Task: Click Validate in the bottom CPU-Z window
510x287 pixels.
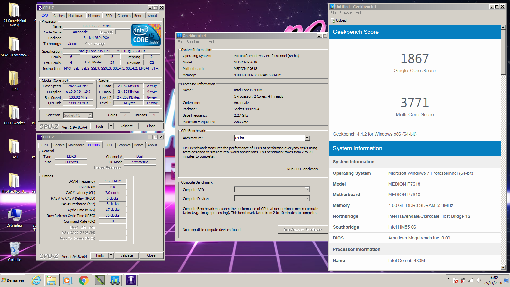Action: (127, 255)
